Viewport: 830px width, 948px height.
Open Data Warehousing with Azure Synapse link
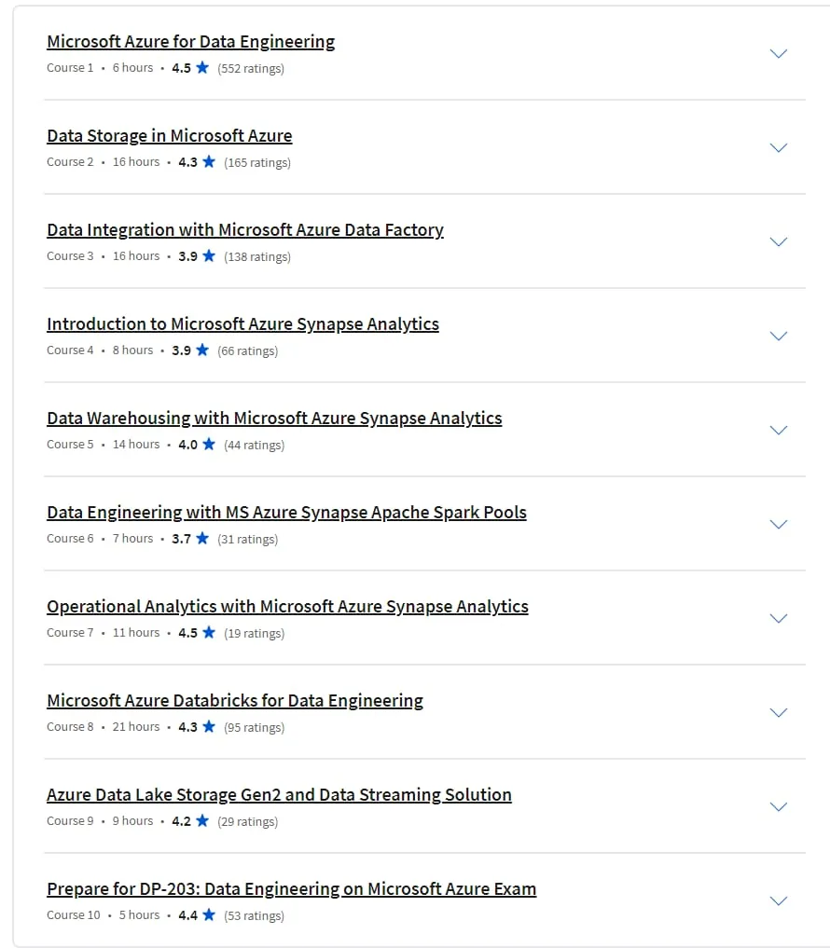tap(274, 419)
